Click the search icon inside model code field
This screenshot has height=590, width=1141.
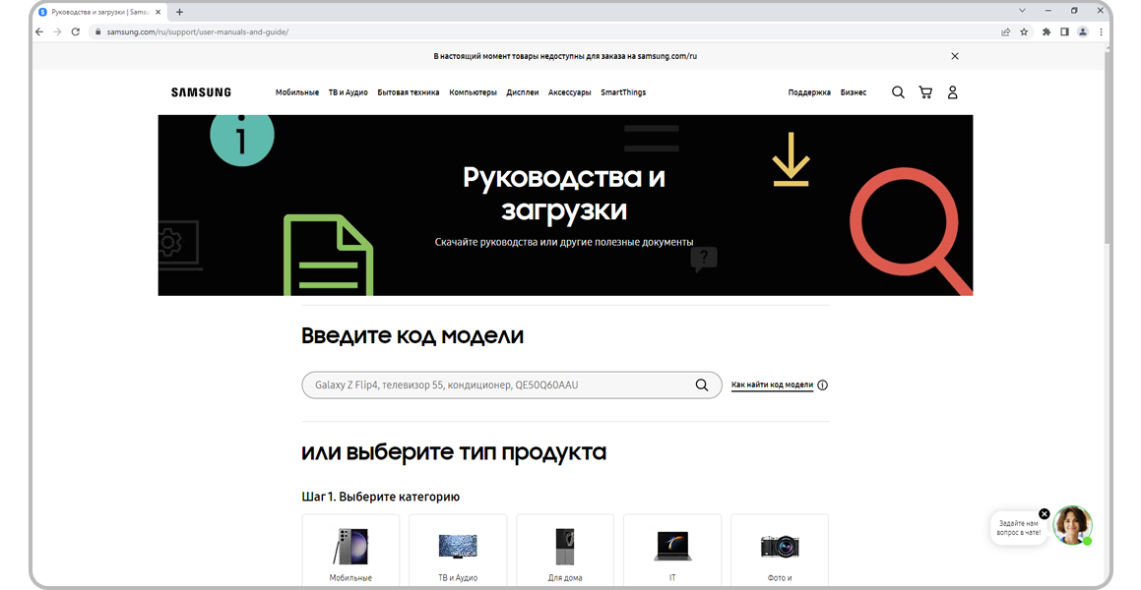pos(702,385)
